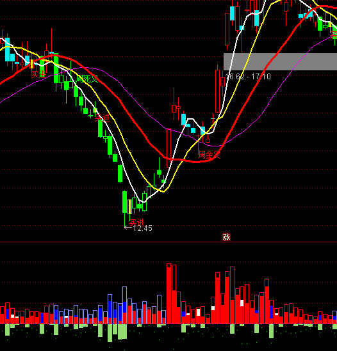This screenshot has height=351, width=337.
Task: Click the red "张" marker icon
Action: point(226,237)
